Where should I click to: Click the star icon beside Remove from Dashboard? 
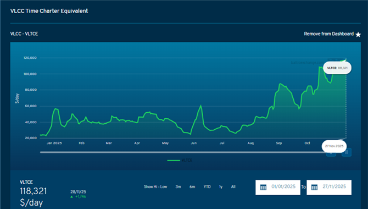(x=358, y=35)
